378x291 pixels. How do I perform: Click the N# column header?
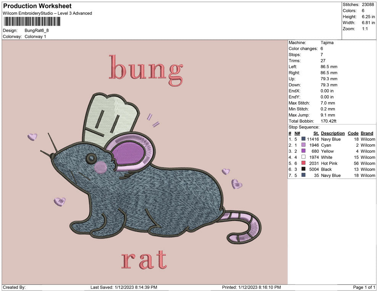(x=297, y=133)
